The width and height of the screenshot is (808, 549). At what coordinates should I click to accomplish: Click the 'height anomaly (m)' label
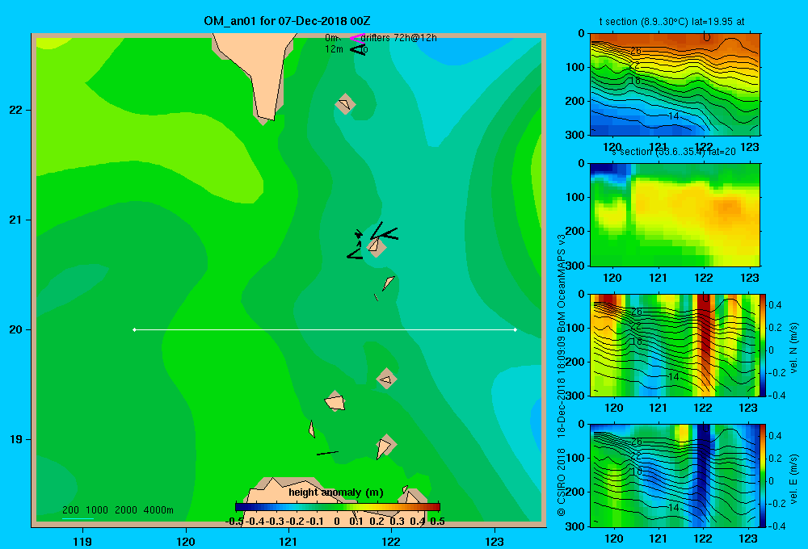[336, 492]
